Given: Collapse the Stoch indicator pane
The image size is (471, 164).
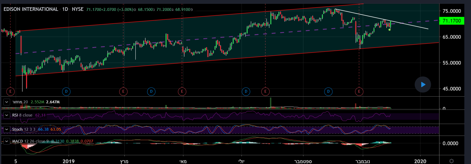Looking at the screenshot, I should [7, 129].
